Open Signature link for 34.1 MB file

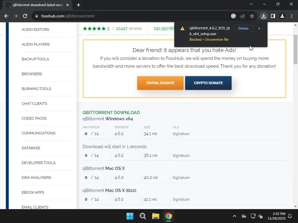(181, 134)
